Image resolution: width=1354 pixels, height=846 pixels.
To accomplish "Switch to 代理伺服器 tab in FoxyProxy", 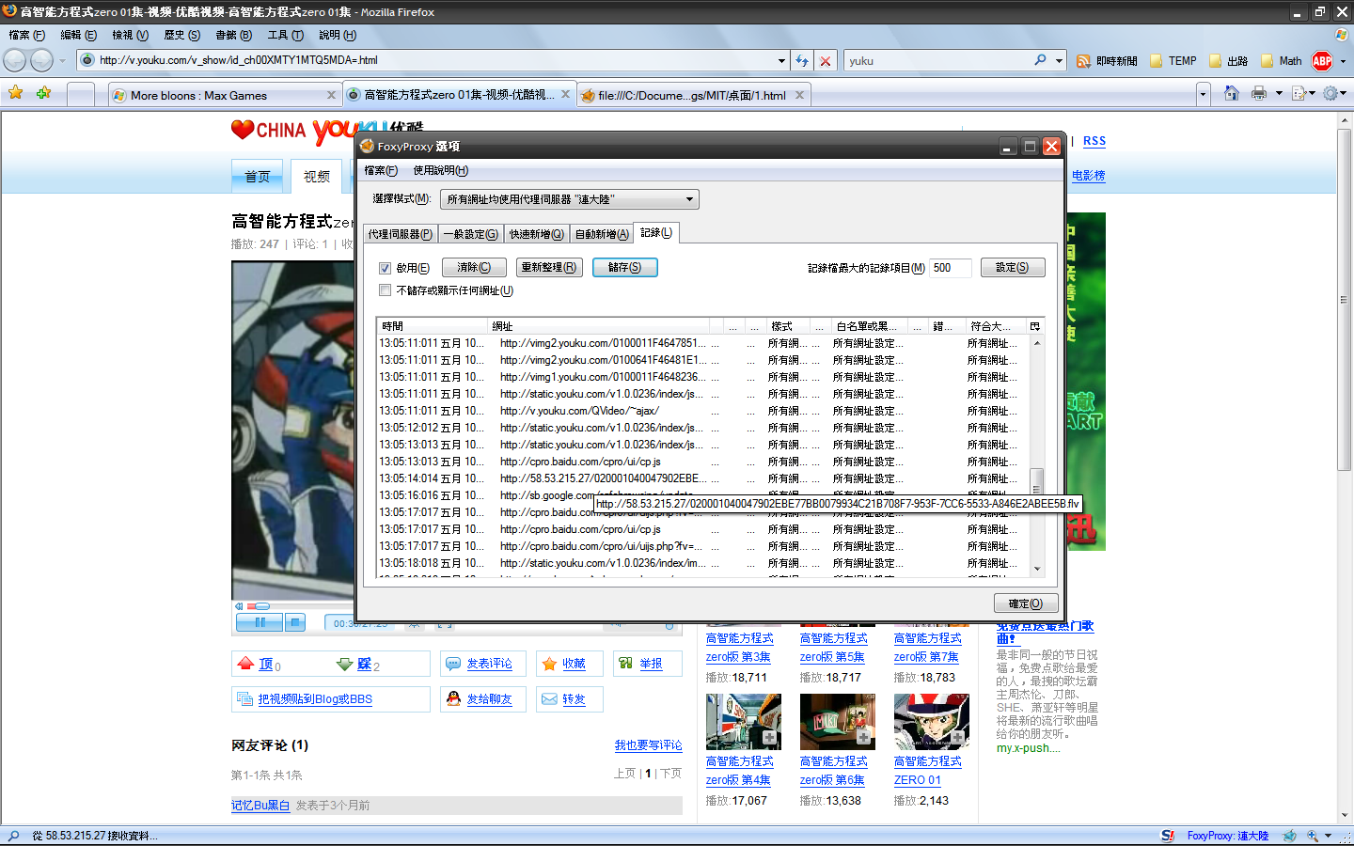I will point(401,234).
